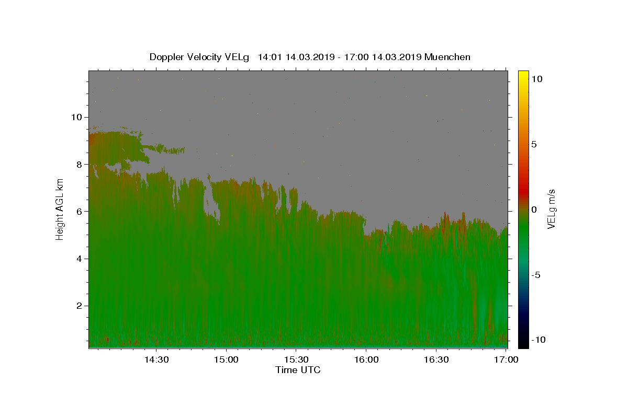628x418 pixels.
Task: Click the start time '14:01 14.03.2019' in title
Action: [x=296, y=57]
